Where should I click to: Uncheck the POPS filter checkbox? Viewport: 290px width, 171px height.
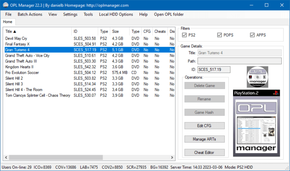pyautogui.click(x=220, y=35)
